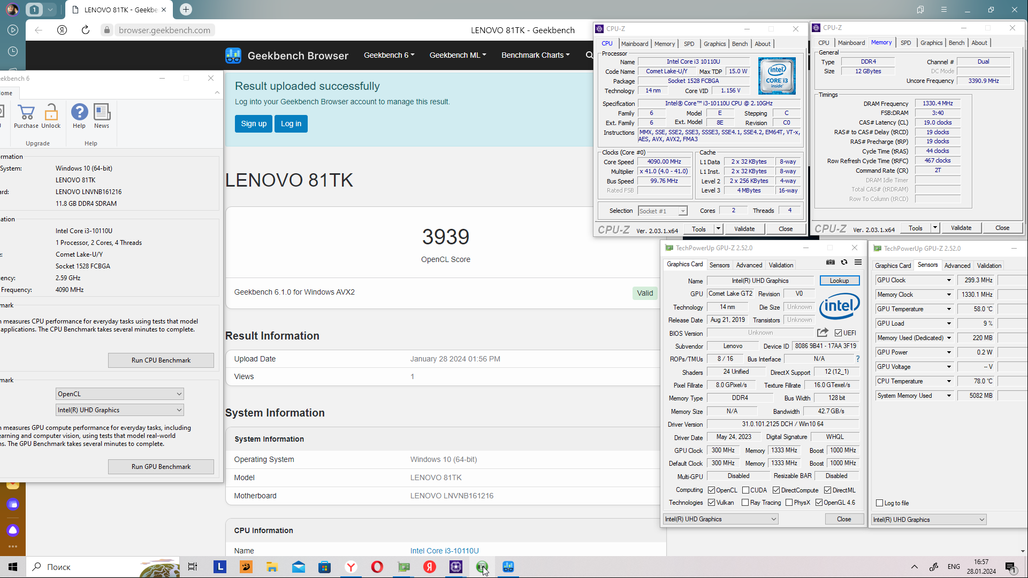The image size is (1028, 578).
Task: Enable Log to file checkbox in GPU-Z Sensors
Action: coord(879,503)
